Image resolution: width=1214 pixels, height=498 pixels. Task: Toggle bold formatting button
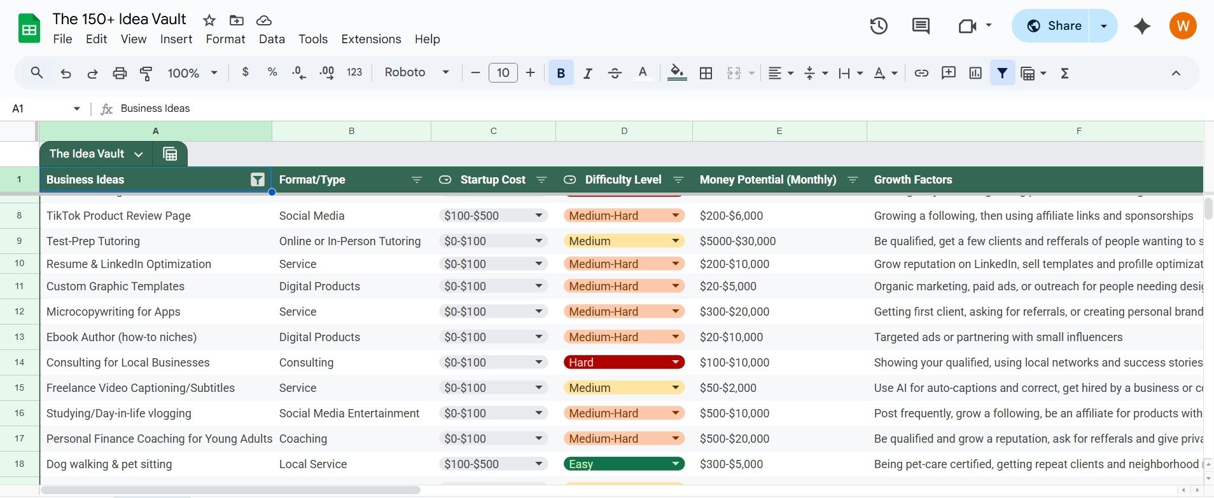point(561,73)
